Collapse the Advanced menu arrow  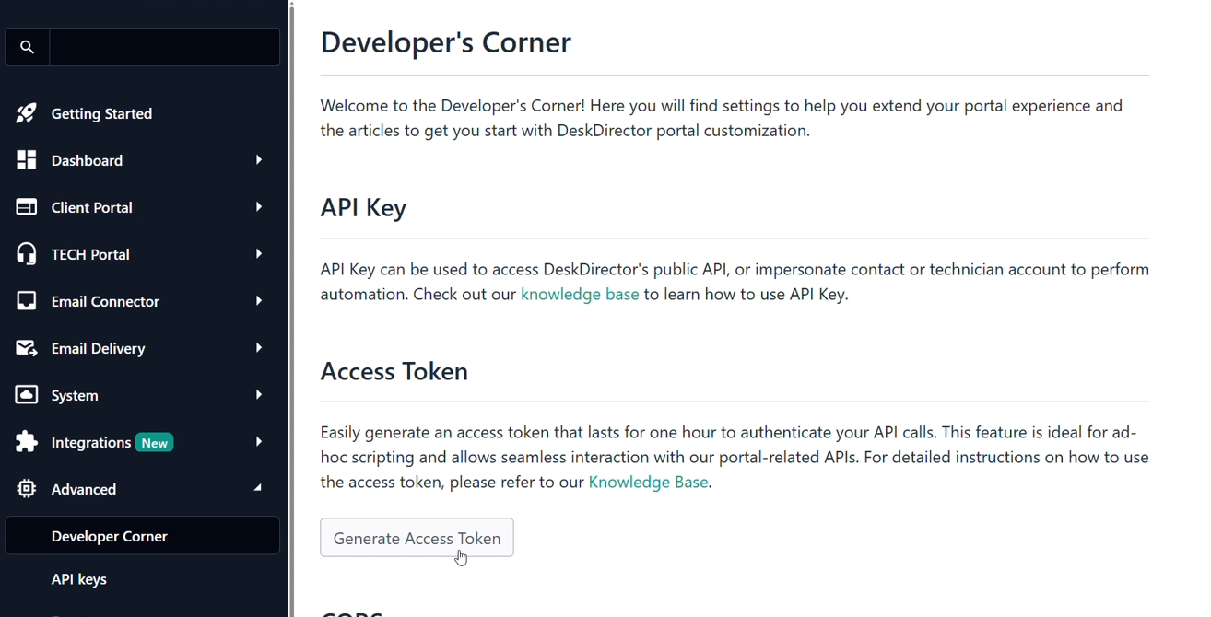pyautogui.click(x=259, y=489)
